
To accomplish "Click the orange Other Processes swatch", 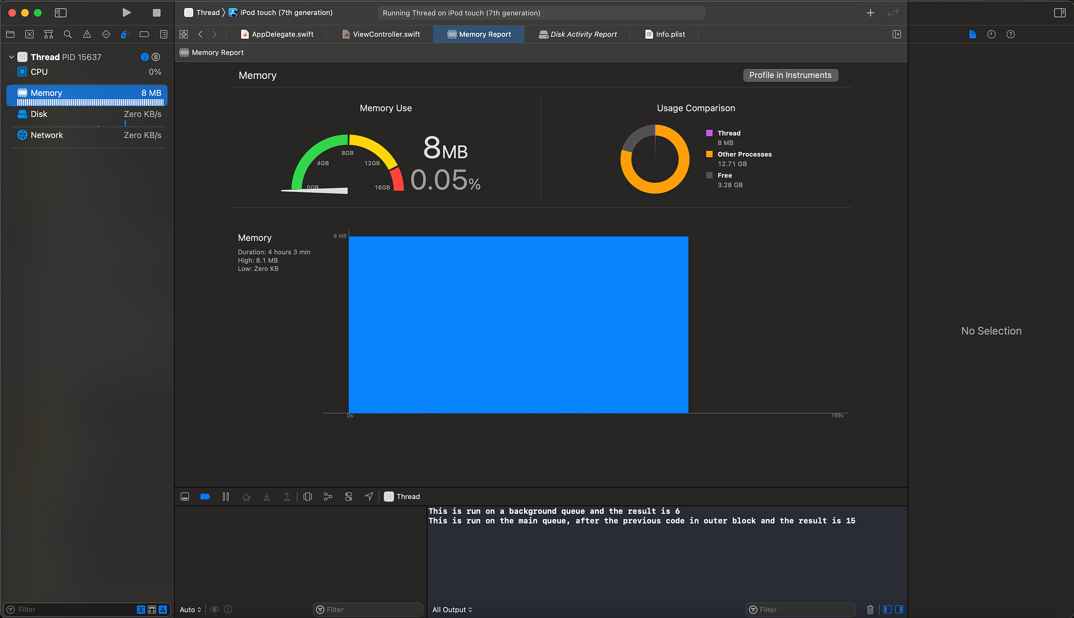I will point(709,154).
